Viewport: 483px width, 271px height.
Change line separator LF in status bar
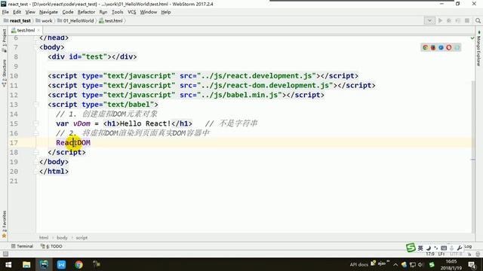coord(441,254)
